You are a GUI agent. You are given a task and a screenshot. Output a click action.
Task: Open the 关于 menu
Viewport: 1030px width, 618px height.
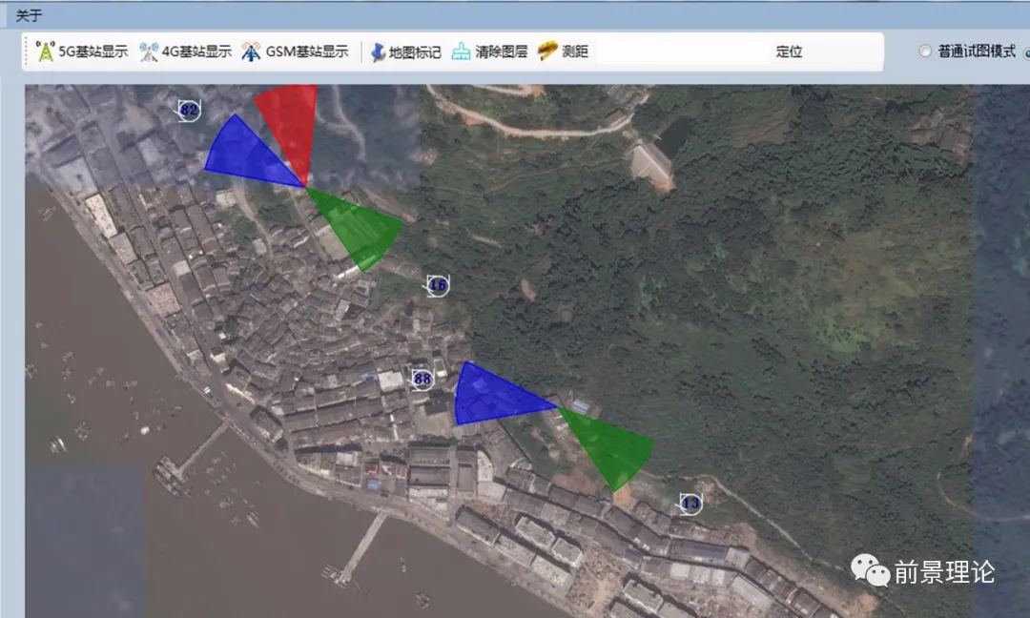(29, 15)
